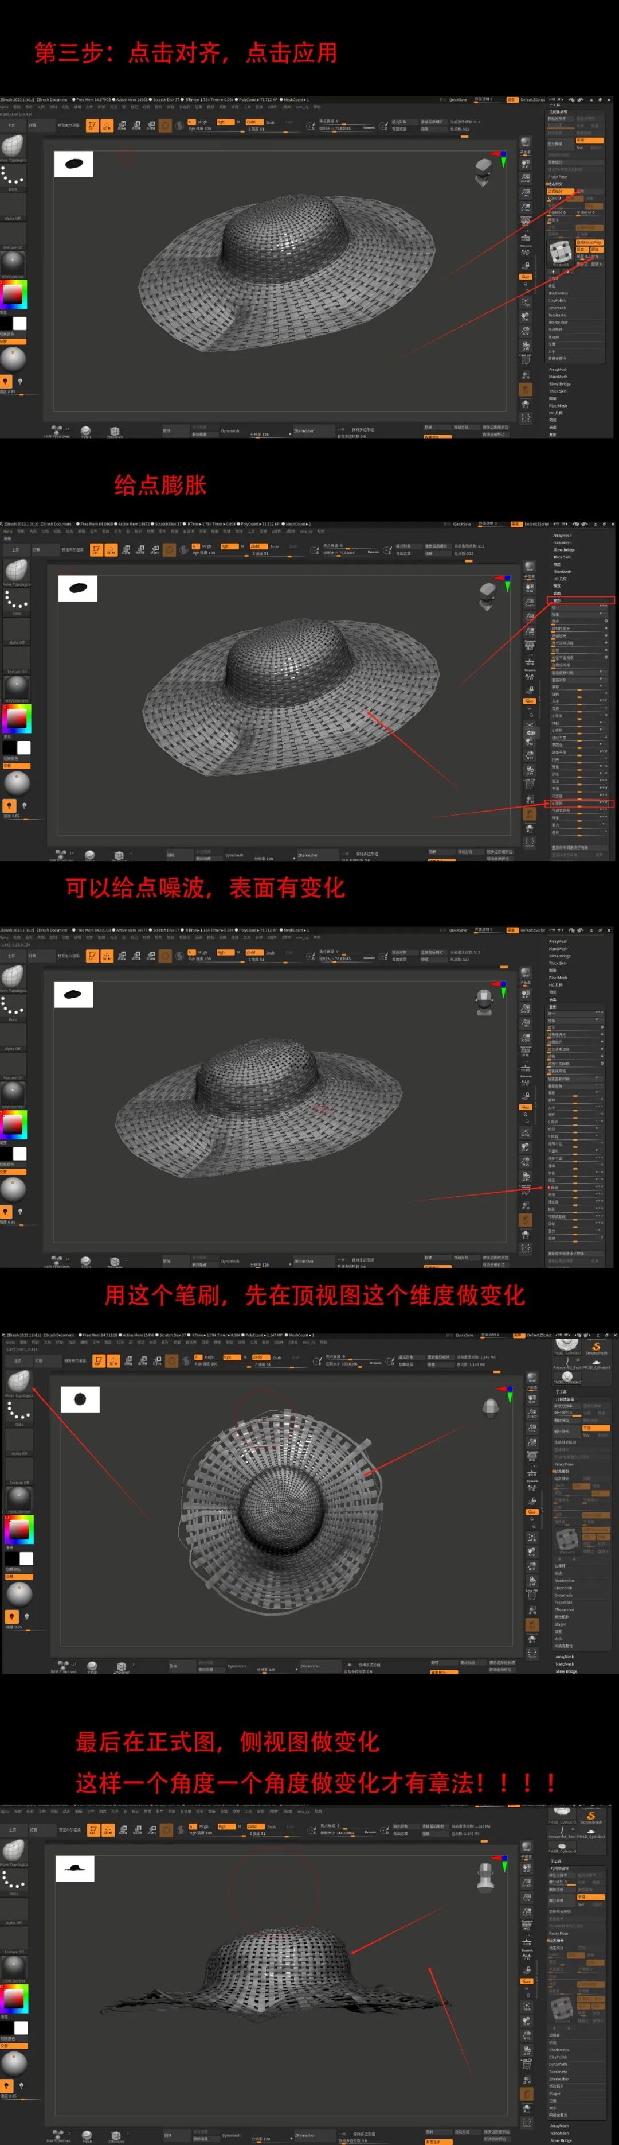The width and height of the screenshot is (619, 2145).
Task: Click Draw mode button in step-three screenshot
Action: point(107,126)
